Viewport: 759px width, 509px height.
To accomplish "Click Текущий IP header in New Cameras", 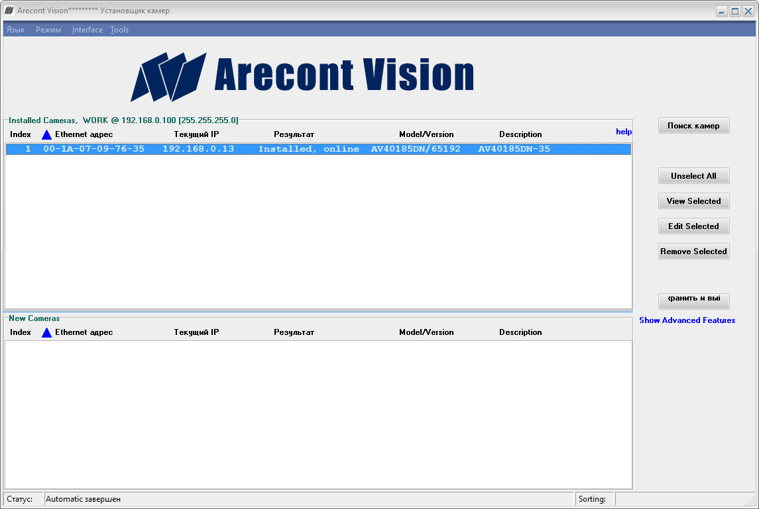I will point(196,332).
